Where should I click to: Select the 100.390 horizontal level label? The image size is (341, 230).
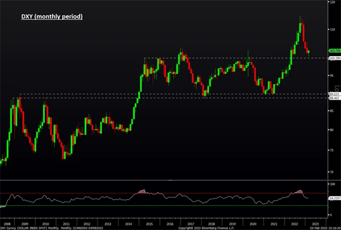(x=335, y=58)
